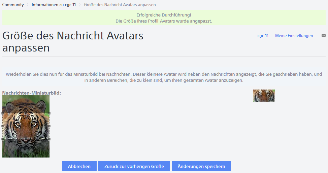Click the small tiger avatar preview
The width and height of the screenshot is (328, 173).
pyautogui.click(x=264, y=96)
